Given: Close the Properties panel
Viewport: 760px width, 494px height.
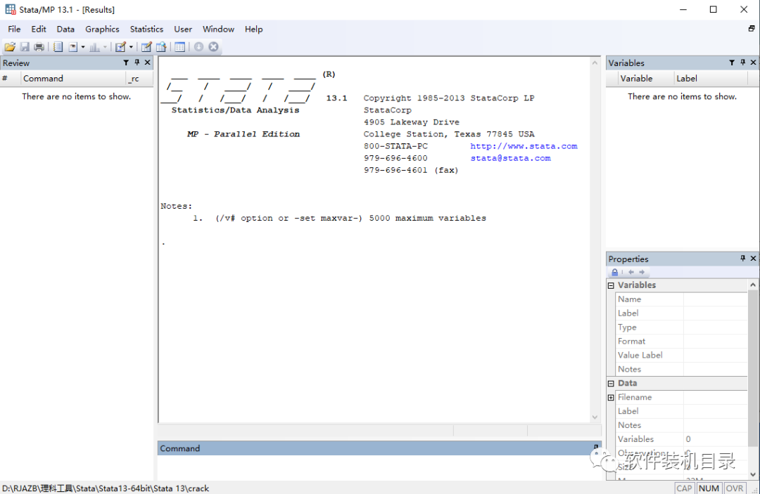Looking at the screenshot, I should pyautogui.click(x=753, y=259).
